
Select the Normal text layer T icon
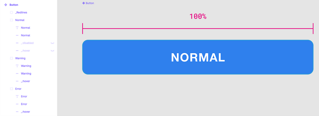pos(17,28)
